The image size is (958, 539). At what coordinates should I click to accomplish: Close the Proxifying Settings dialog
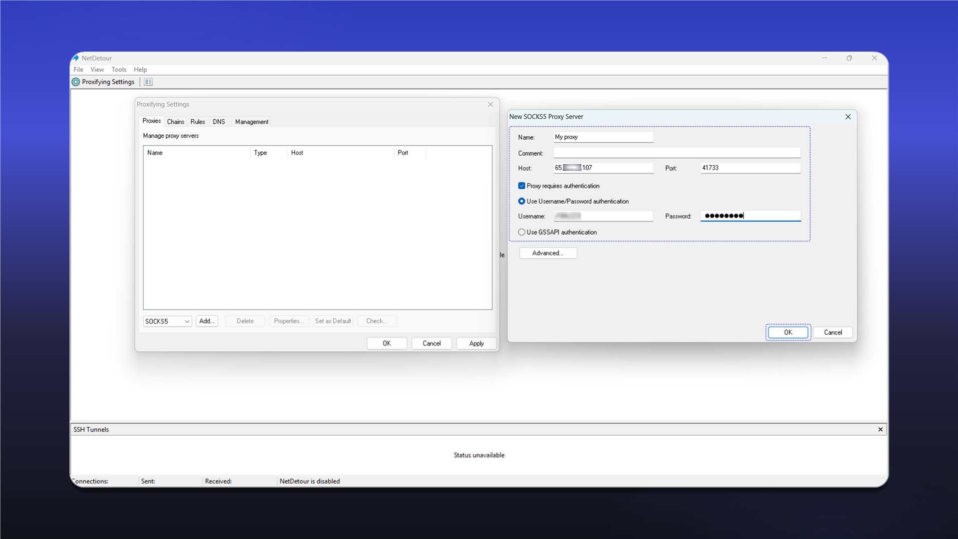point(490,104)
